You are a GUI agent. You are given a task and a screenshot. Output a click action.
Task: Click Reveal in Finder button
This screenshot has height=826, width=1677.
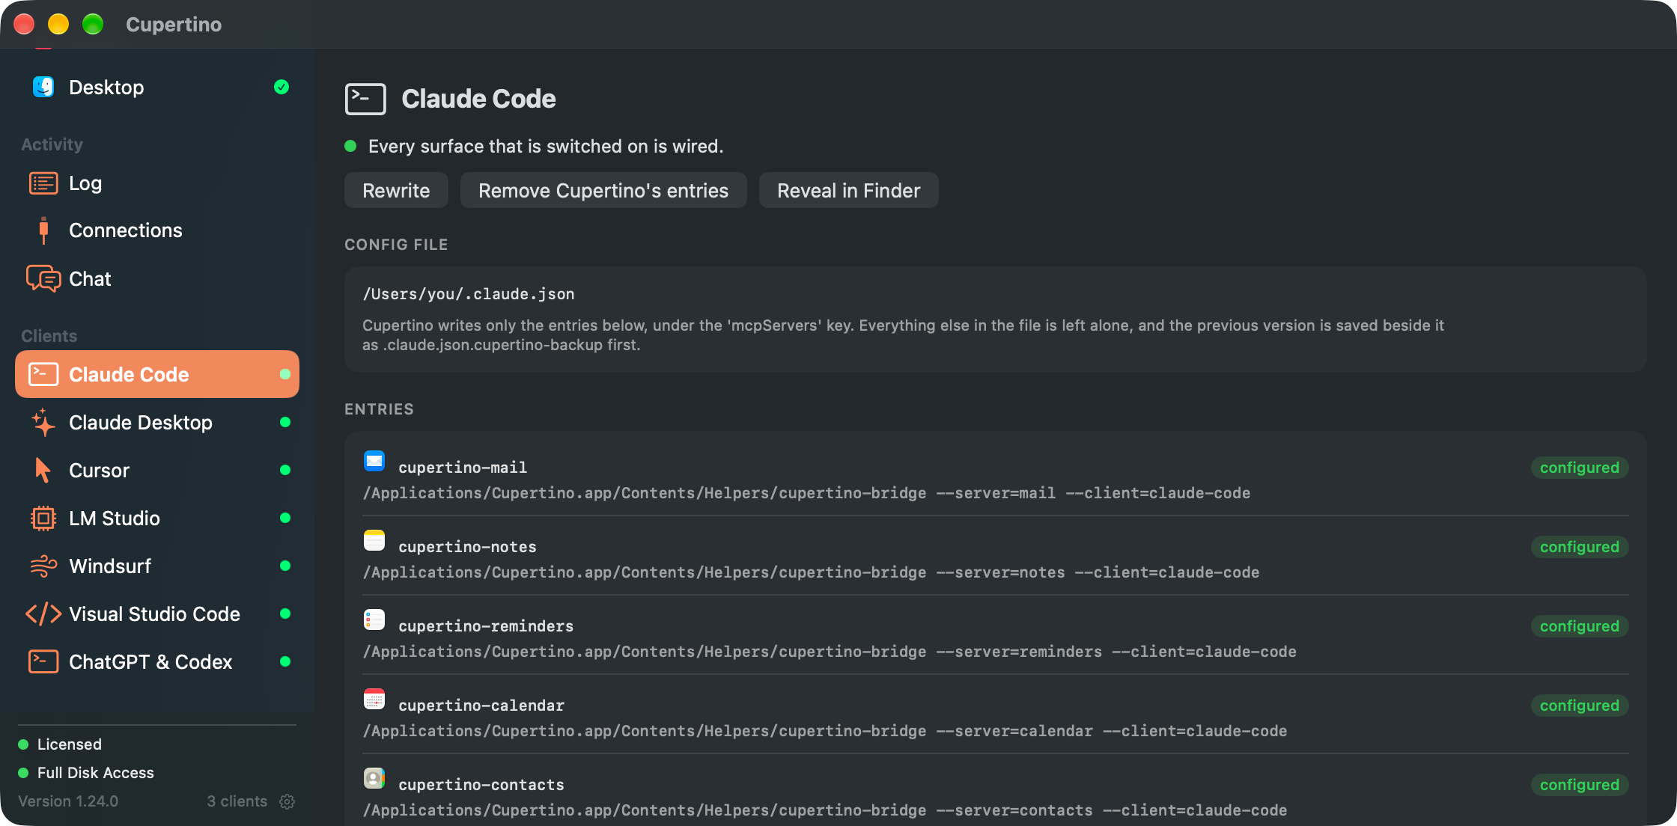(848, 191)
